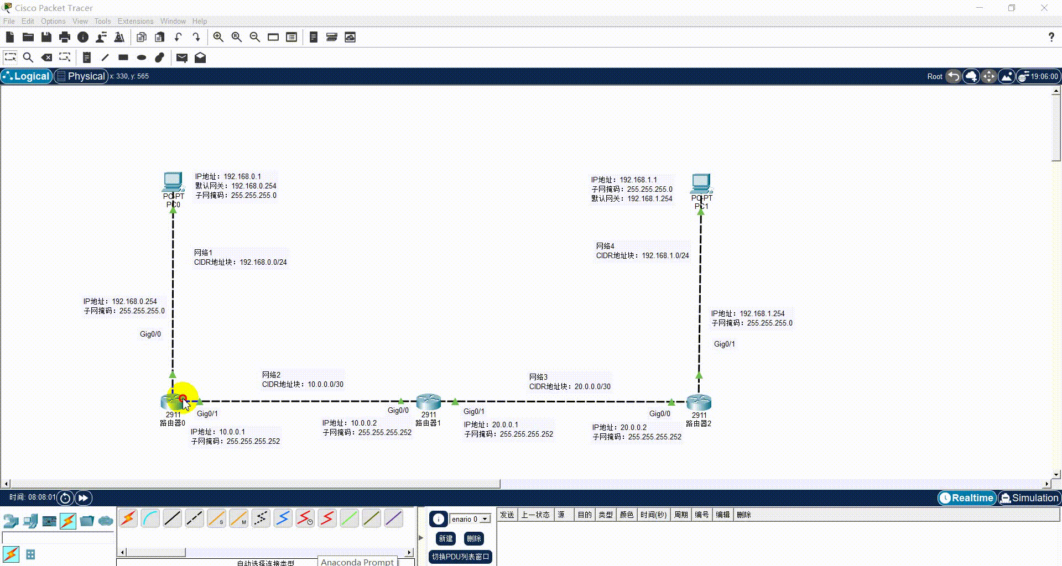
Task: Select copper straight-through cable
Action: click(x=173, y=518)
